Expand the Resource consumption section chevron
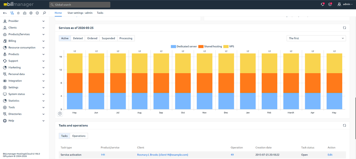This screenshot has height=159, width=356. click(43, 48)
